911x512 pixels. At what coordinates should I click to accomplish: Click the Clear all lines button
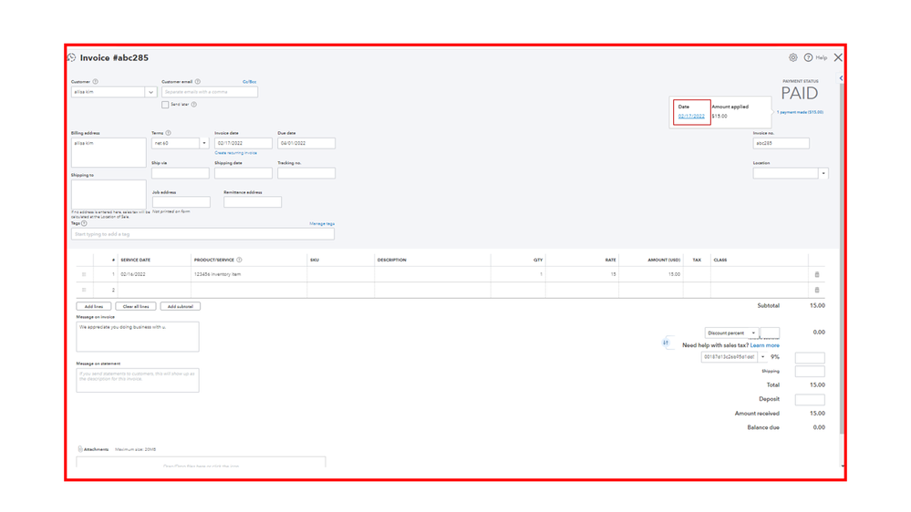[136, 306]
